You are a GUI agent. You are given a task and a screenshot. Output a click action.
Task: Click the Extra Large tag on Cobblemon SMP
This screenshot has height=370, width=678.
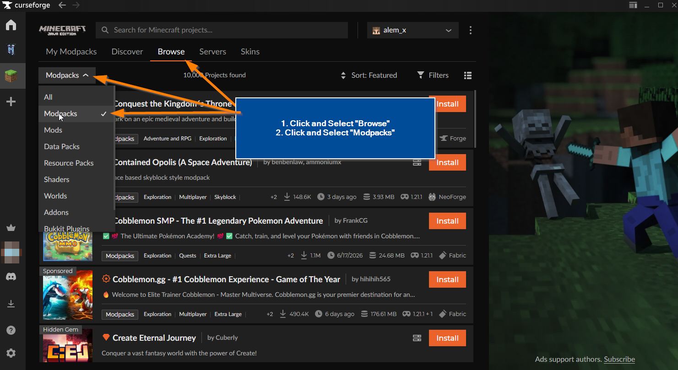[217, 256]
